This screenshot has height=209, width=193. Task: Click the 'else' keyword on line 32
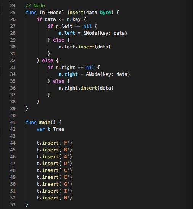click(48, 61)
